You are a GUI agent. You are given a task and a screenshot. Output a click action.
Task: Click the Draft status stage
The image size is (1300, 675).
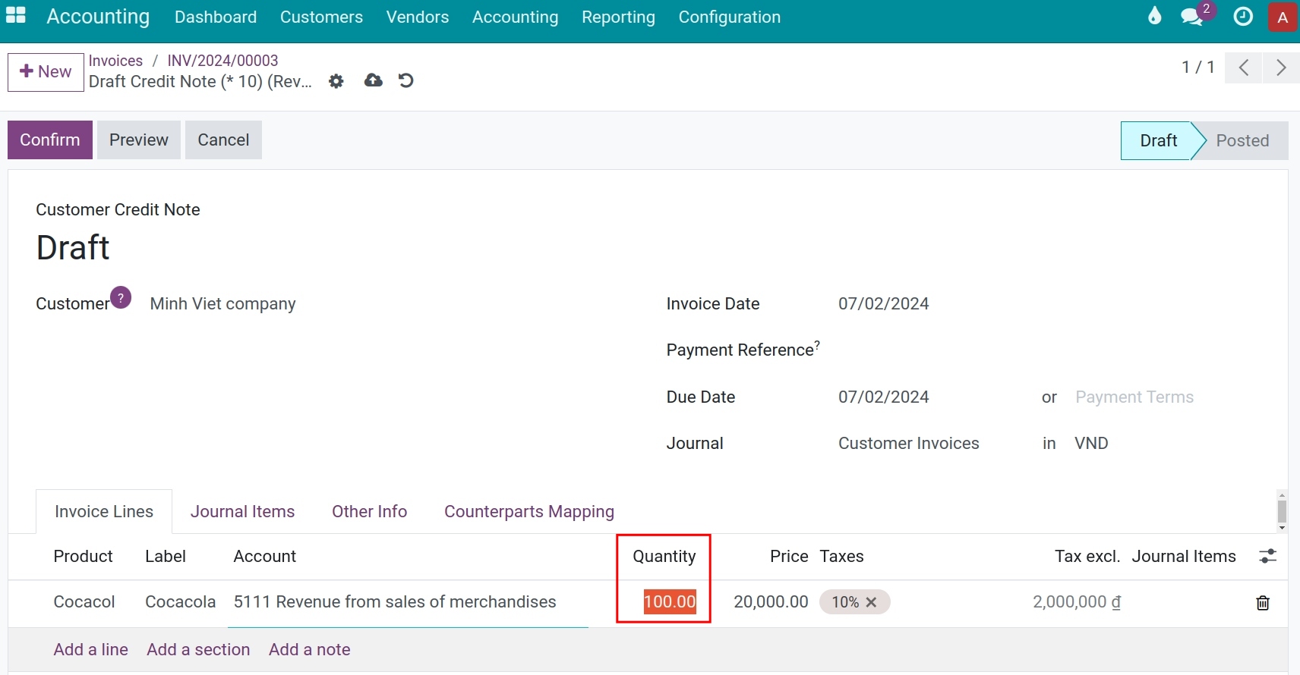tap(1158, 140)
